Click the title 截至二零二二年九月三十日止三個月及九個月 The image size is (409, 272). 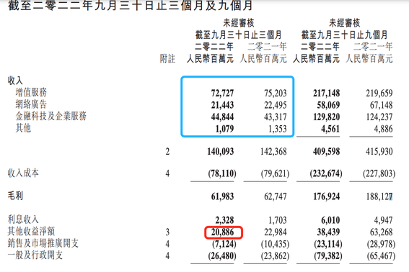[x=130, y=5]
